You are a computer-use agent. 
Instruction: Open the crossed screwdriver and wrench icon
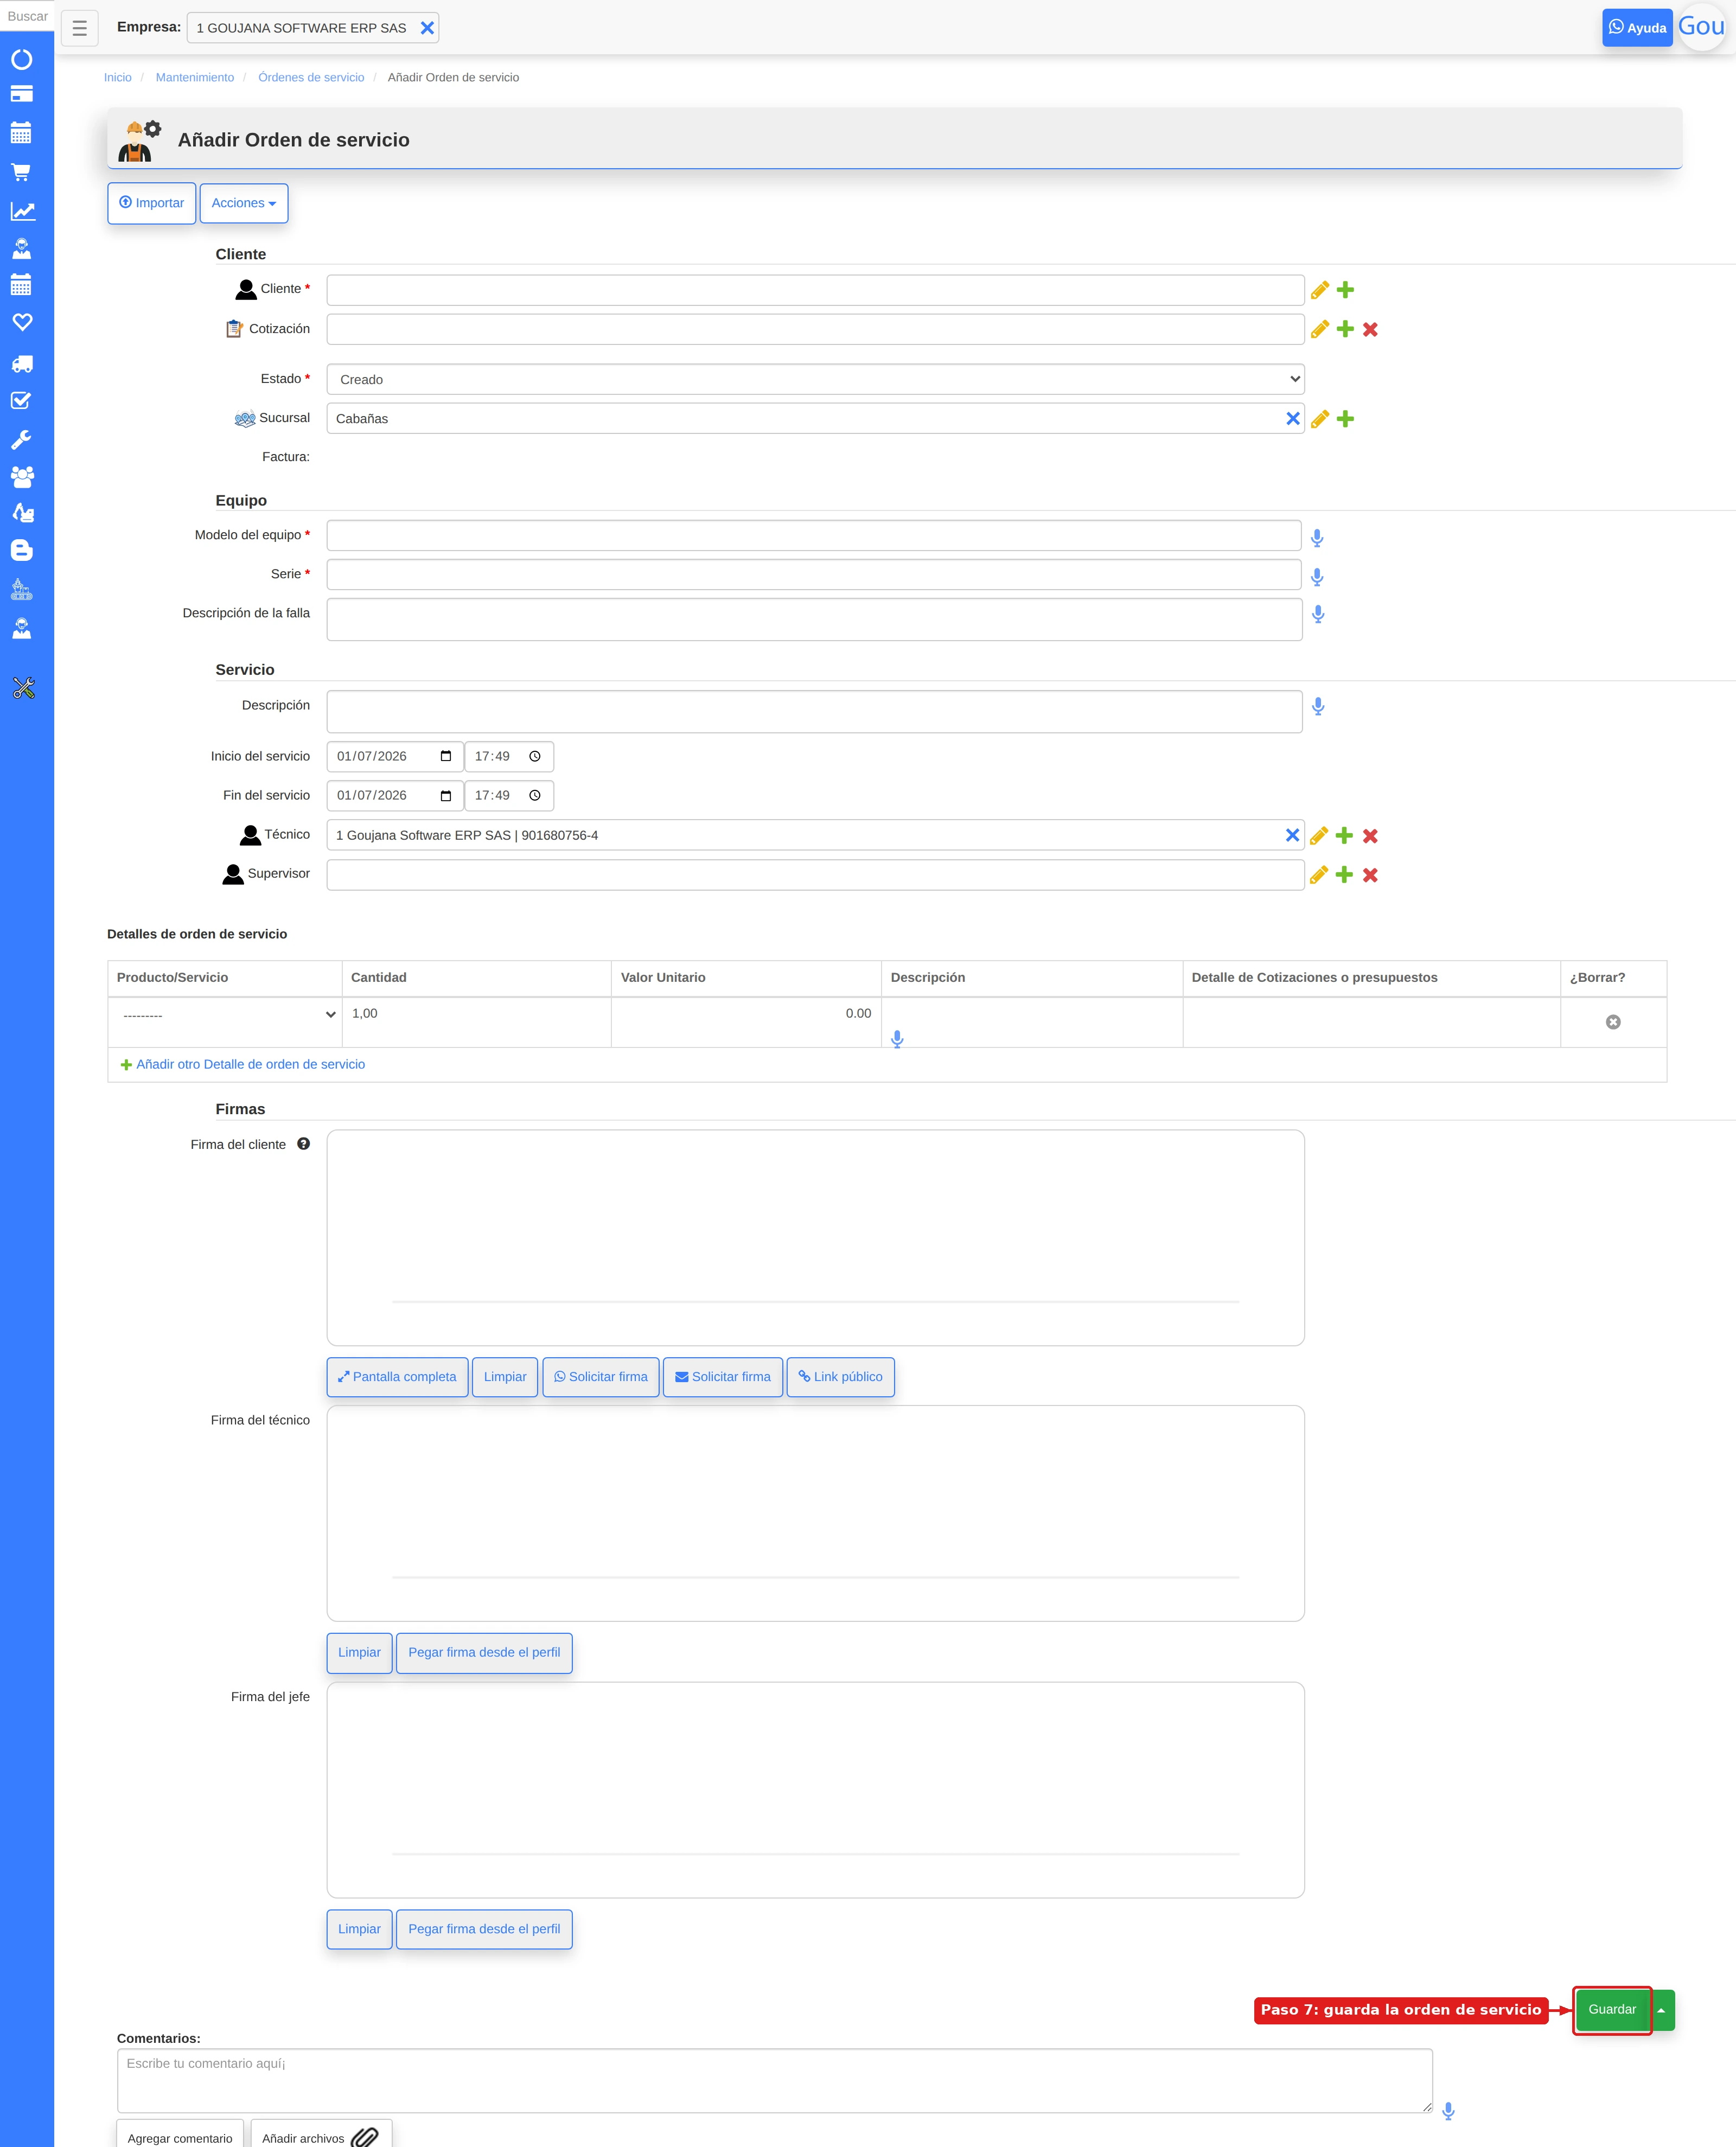pyautogui.click(x=23, y=688)
